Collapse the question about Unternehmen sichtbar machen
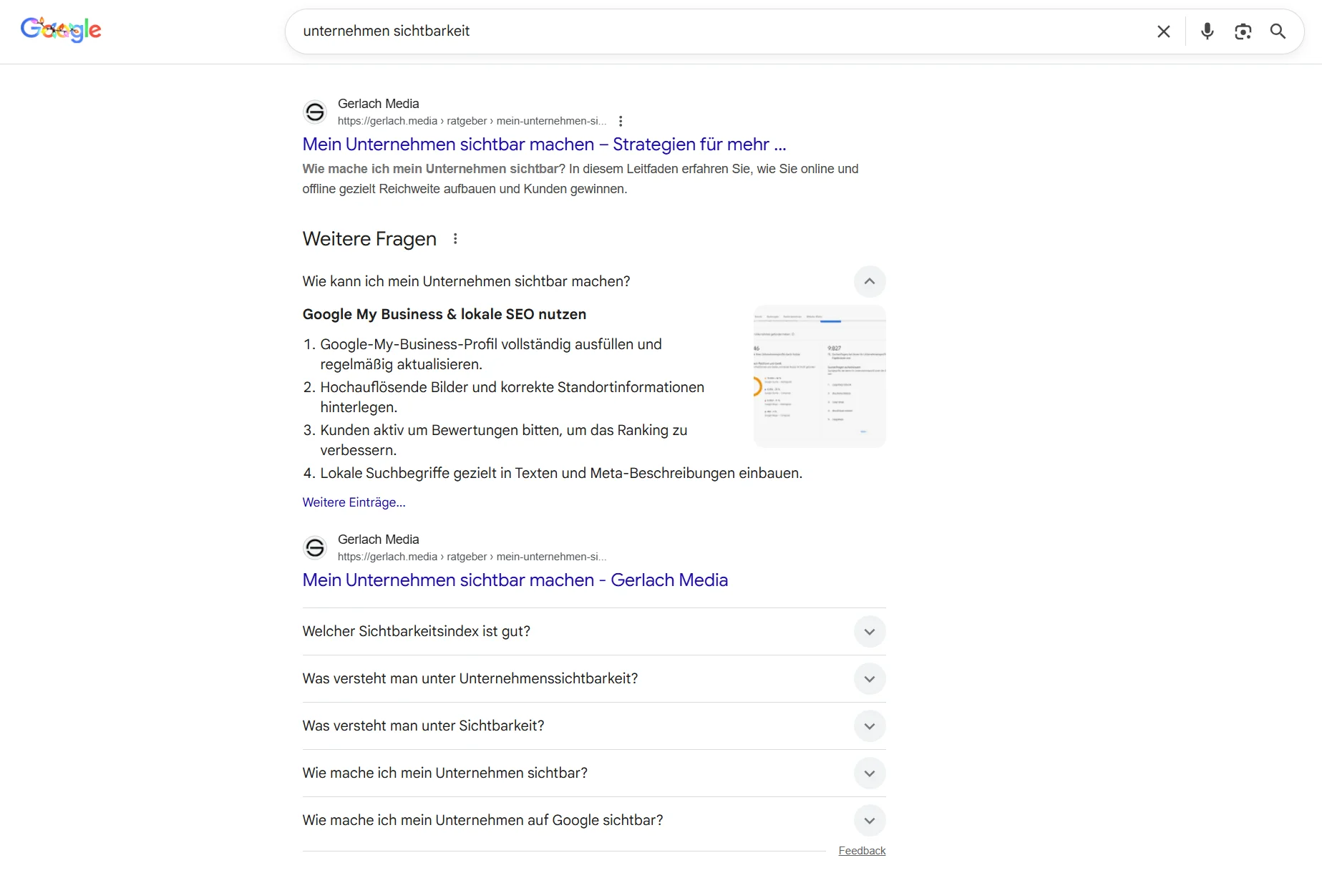The height and width of the screenshot is (893, 1322). tap(869, 281)
